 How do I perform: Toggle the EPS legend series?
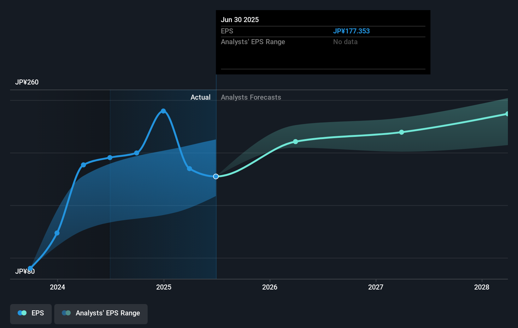point(31,314)
